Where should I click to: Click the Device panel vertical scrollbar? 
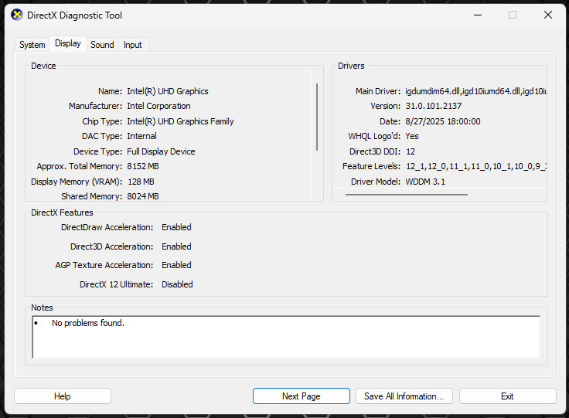click(317, 117)
